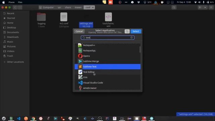The image size is (215, 121).
Task: Open Trash in the sidebar
Action: point(10,56)
